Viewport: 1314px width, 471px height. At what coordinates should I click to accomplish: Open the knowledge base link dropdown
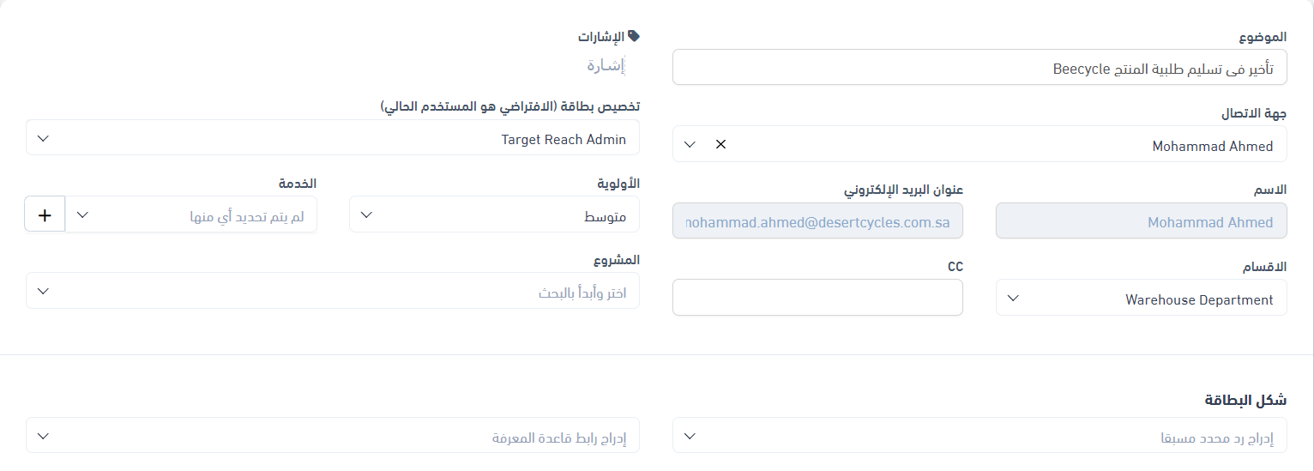(x=333, y=436)
